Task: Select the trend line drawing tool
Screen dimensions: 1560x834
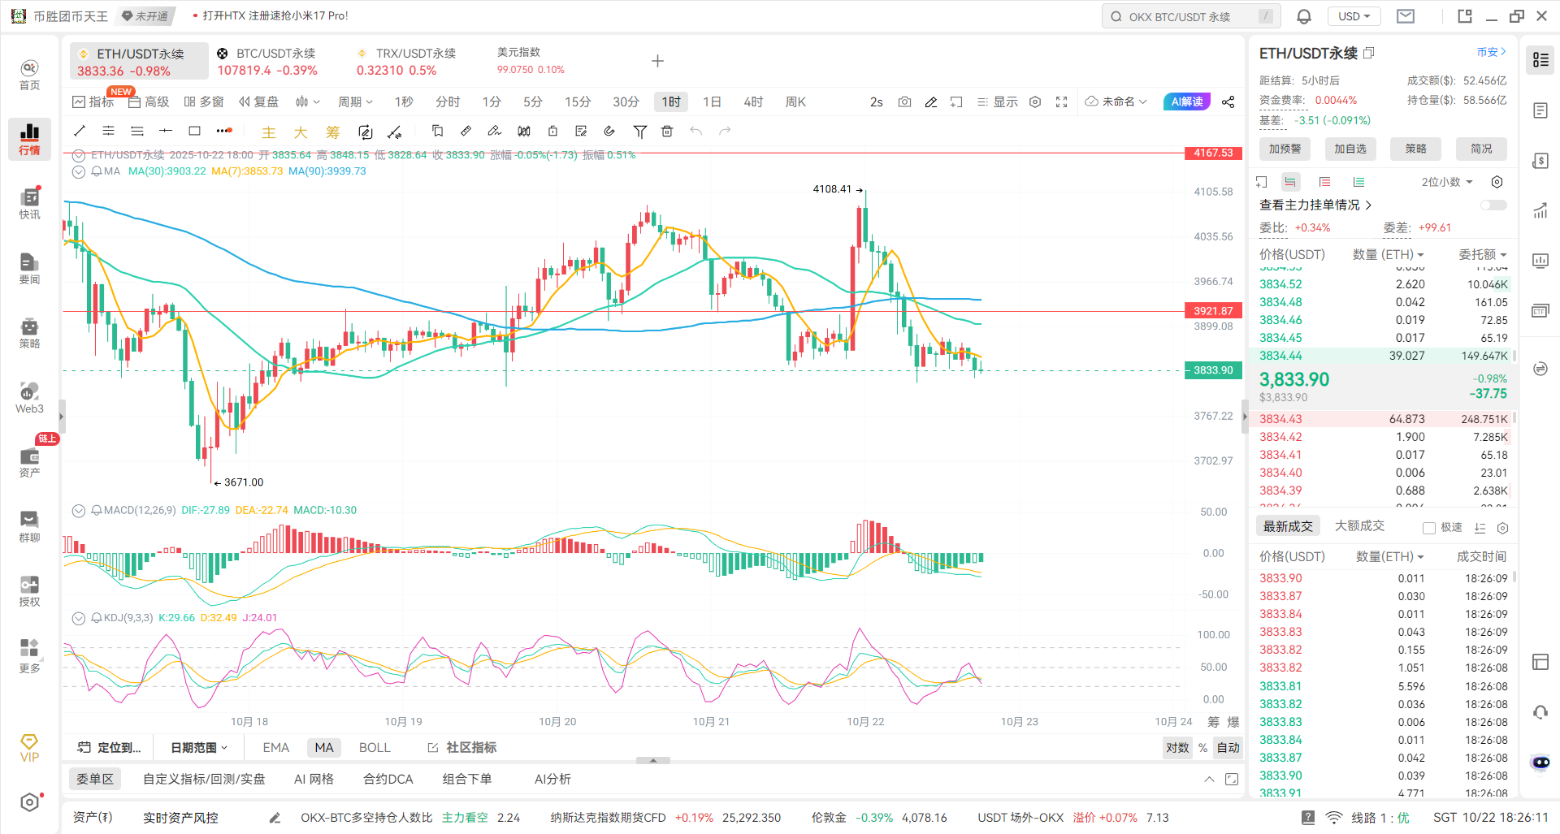Action: tap(80, 131)
